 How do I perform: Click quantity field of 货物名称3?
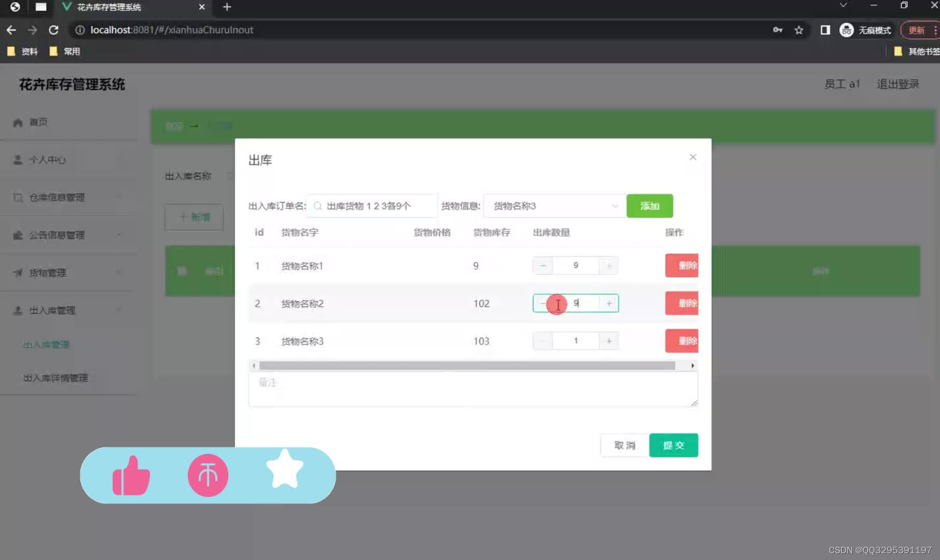576,341
